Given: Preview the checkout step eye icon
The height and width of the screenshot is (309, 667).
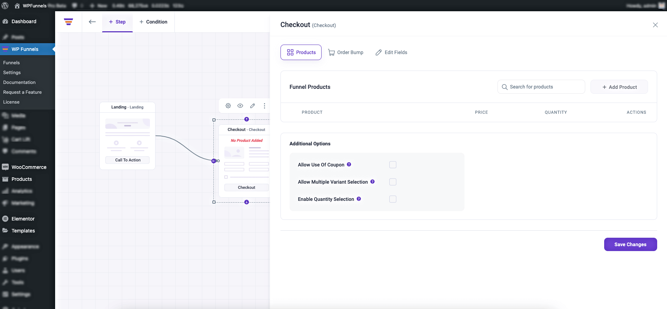Looking at the screenshot, I should [240, 106].
